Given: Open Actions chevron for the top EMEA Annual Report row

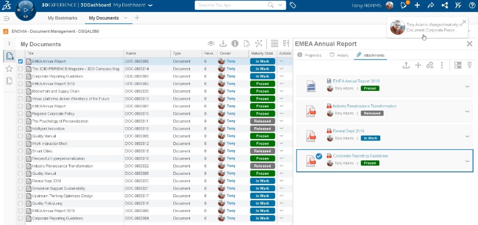Looking at the screenshot, I should click(x=281, y=61).
